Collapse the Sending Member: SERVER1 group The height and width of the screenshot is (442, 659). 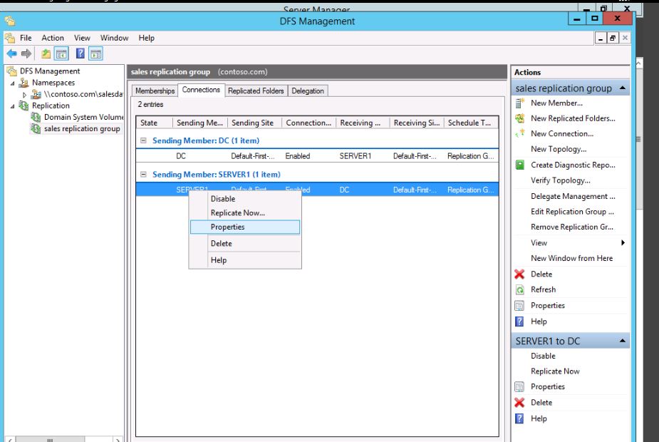tap(144, 175)
